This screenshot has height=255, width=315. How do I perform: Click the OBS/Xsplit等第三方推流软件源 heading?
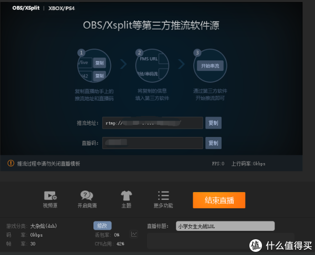coord(151,26)
